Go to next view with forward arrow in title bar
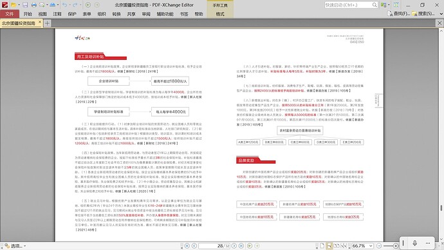This screenshot has height=250, width=444. 97,5
